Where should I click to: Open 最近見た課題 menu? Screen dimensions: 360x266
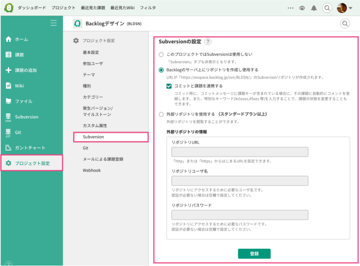pyautogui.click(x=93, y=8)
